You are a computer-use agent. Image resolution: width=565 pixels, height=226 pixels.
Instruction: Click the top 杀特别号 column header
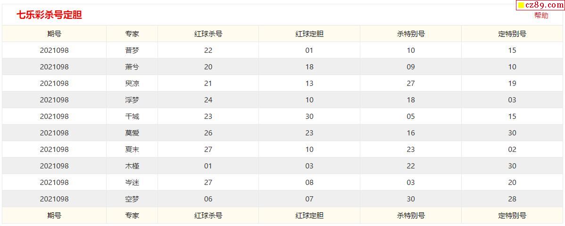point(411,34)
